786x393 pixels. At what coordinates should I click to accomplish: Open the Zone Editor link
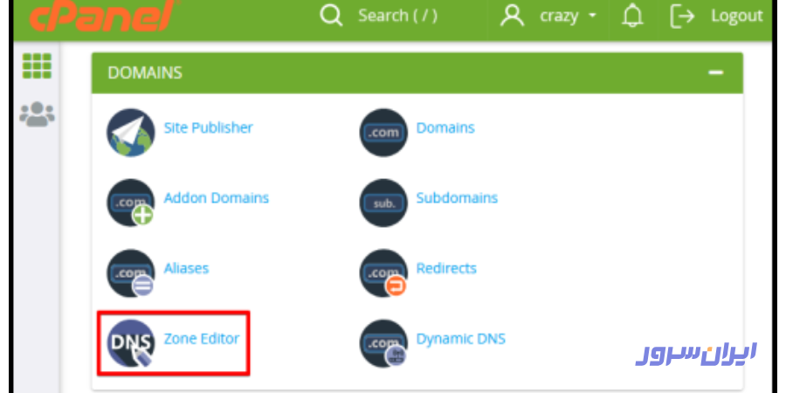pyautogui.click(x=201, y=339)
